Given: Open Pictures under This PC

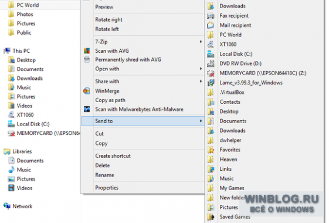Looking at the screenshot, I should (26, 97).
